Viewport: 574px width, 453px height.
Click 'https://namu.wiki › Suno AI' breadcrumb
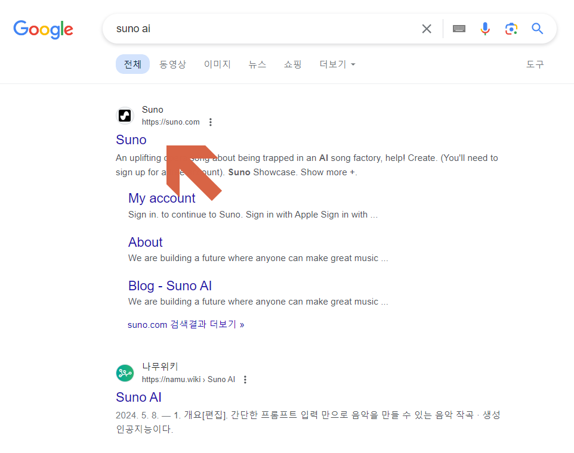[189, 380]
